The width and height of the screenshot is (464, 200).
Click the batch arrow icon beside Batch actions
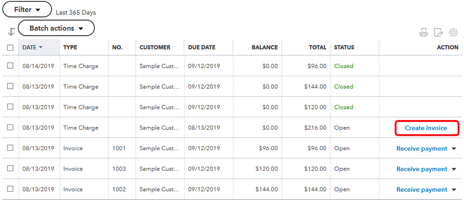click(11, 32)
